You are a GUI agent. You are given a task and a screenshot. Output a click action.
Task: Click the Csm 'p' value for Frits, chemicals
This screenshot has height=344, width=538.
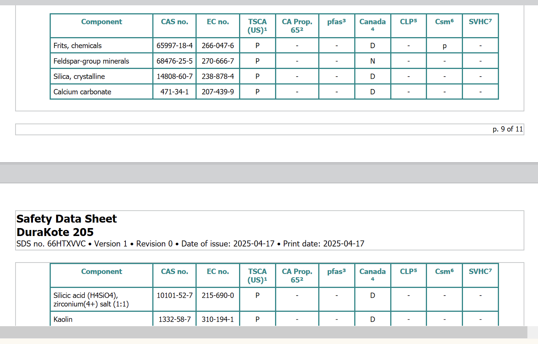coord(444,45)
